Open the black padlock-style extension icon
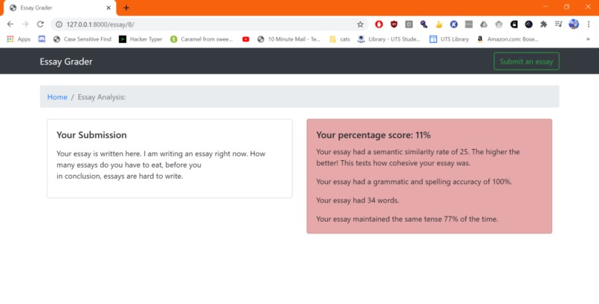This screenshot has height=304, width=599. tap(514, 24)
